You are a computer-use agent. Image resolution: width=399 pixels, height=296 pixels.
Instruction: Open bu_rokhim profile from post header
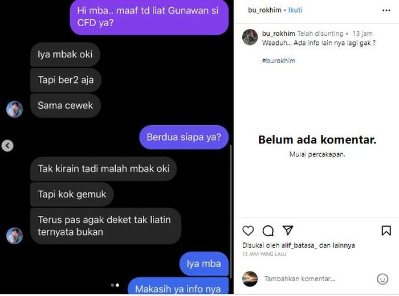[x=264, y=10]
